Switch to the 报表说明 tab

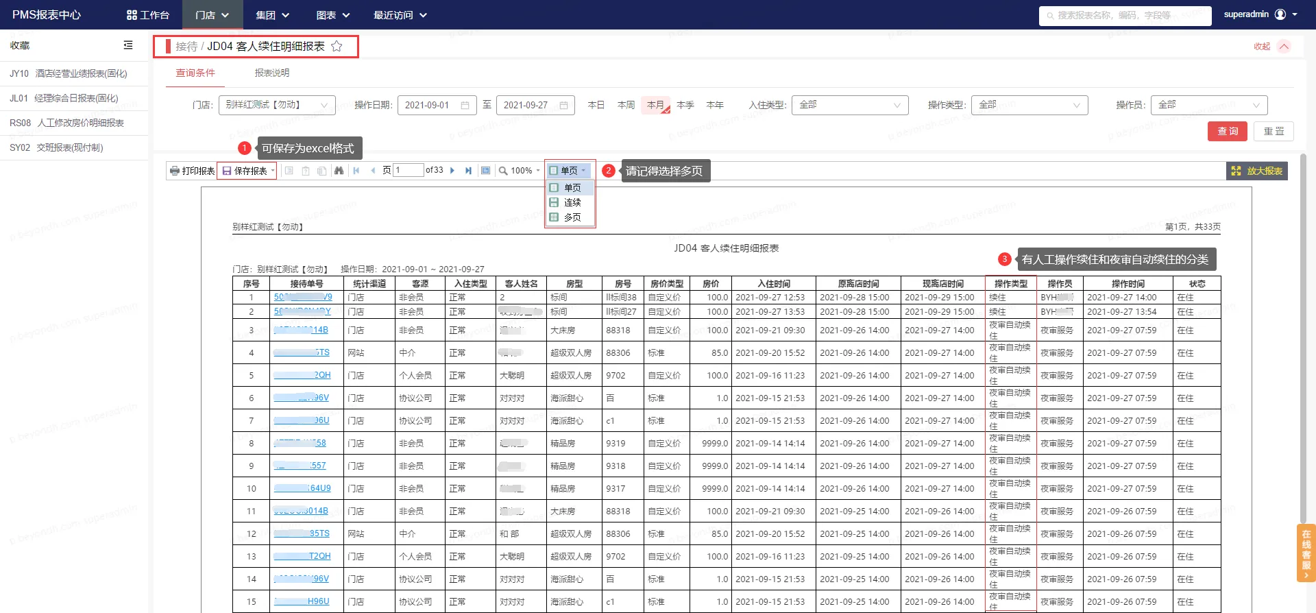pos(272,73)
